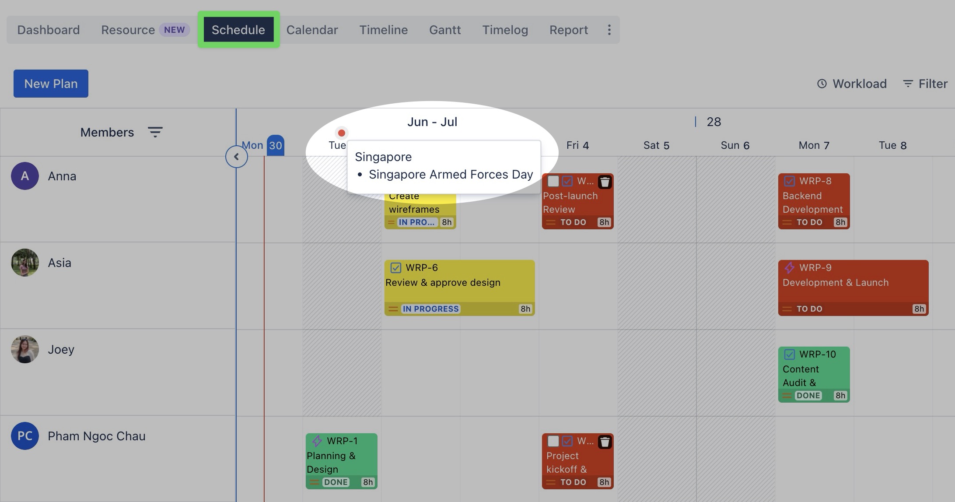
Task: Click the priority icon on WRP-6 card
Action: point(392,309)
